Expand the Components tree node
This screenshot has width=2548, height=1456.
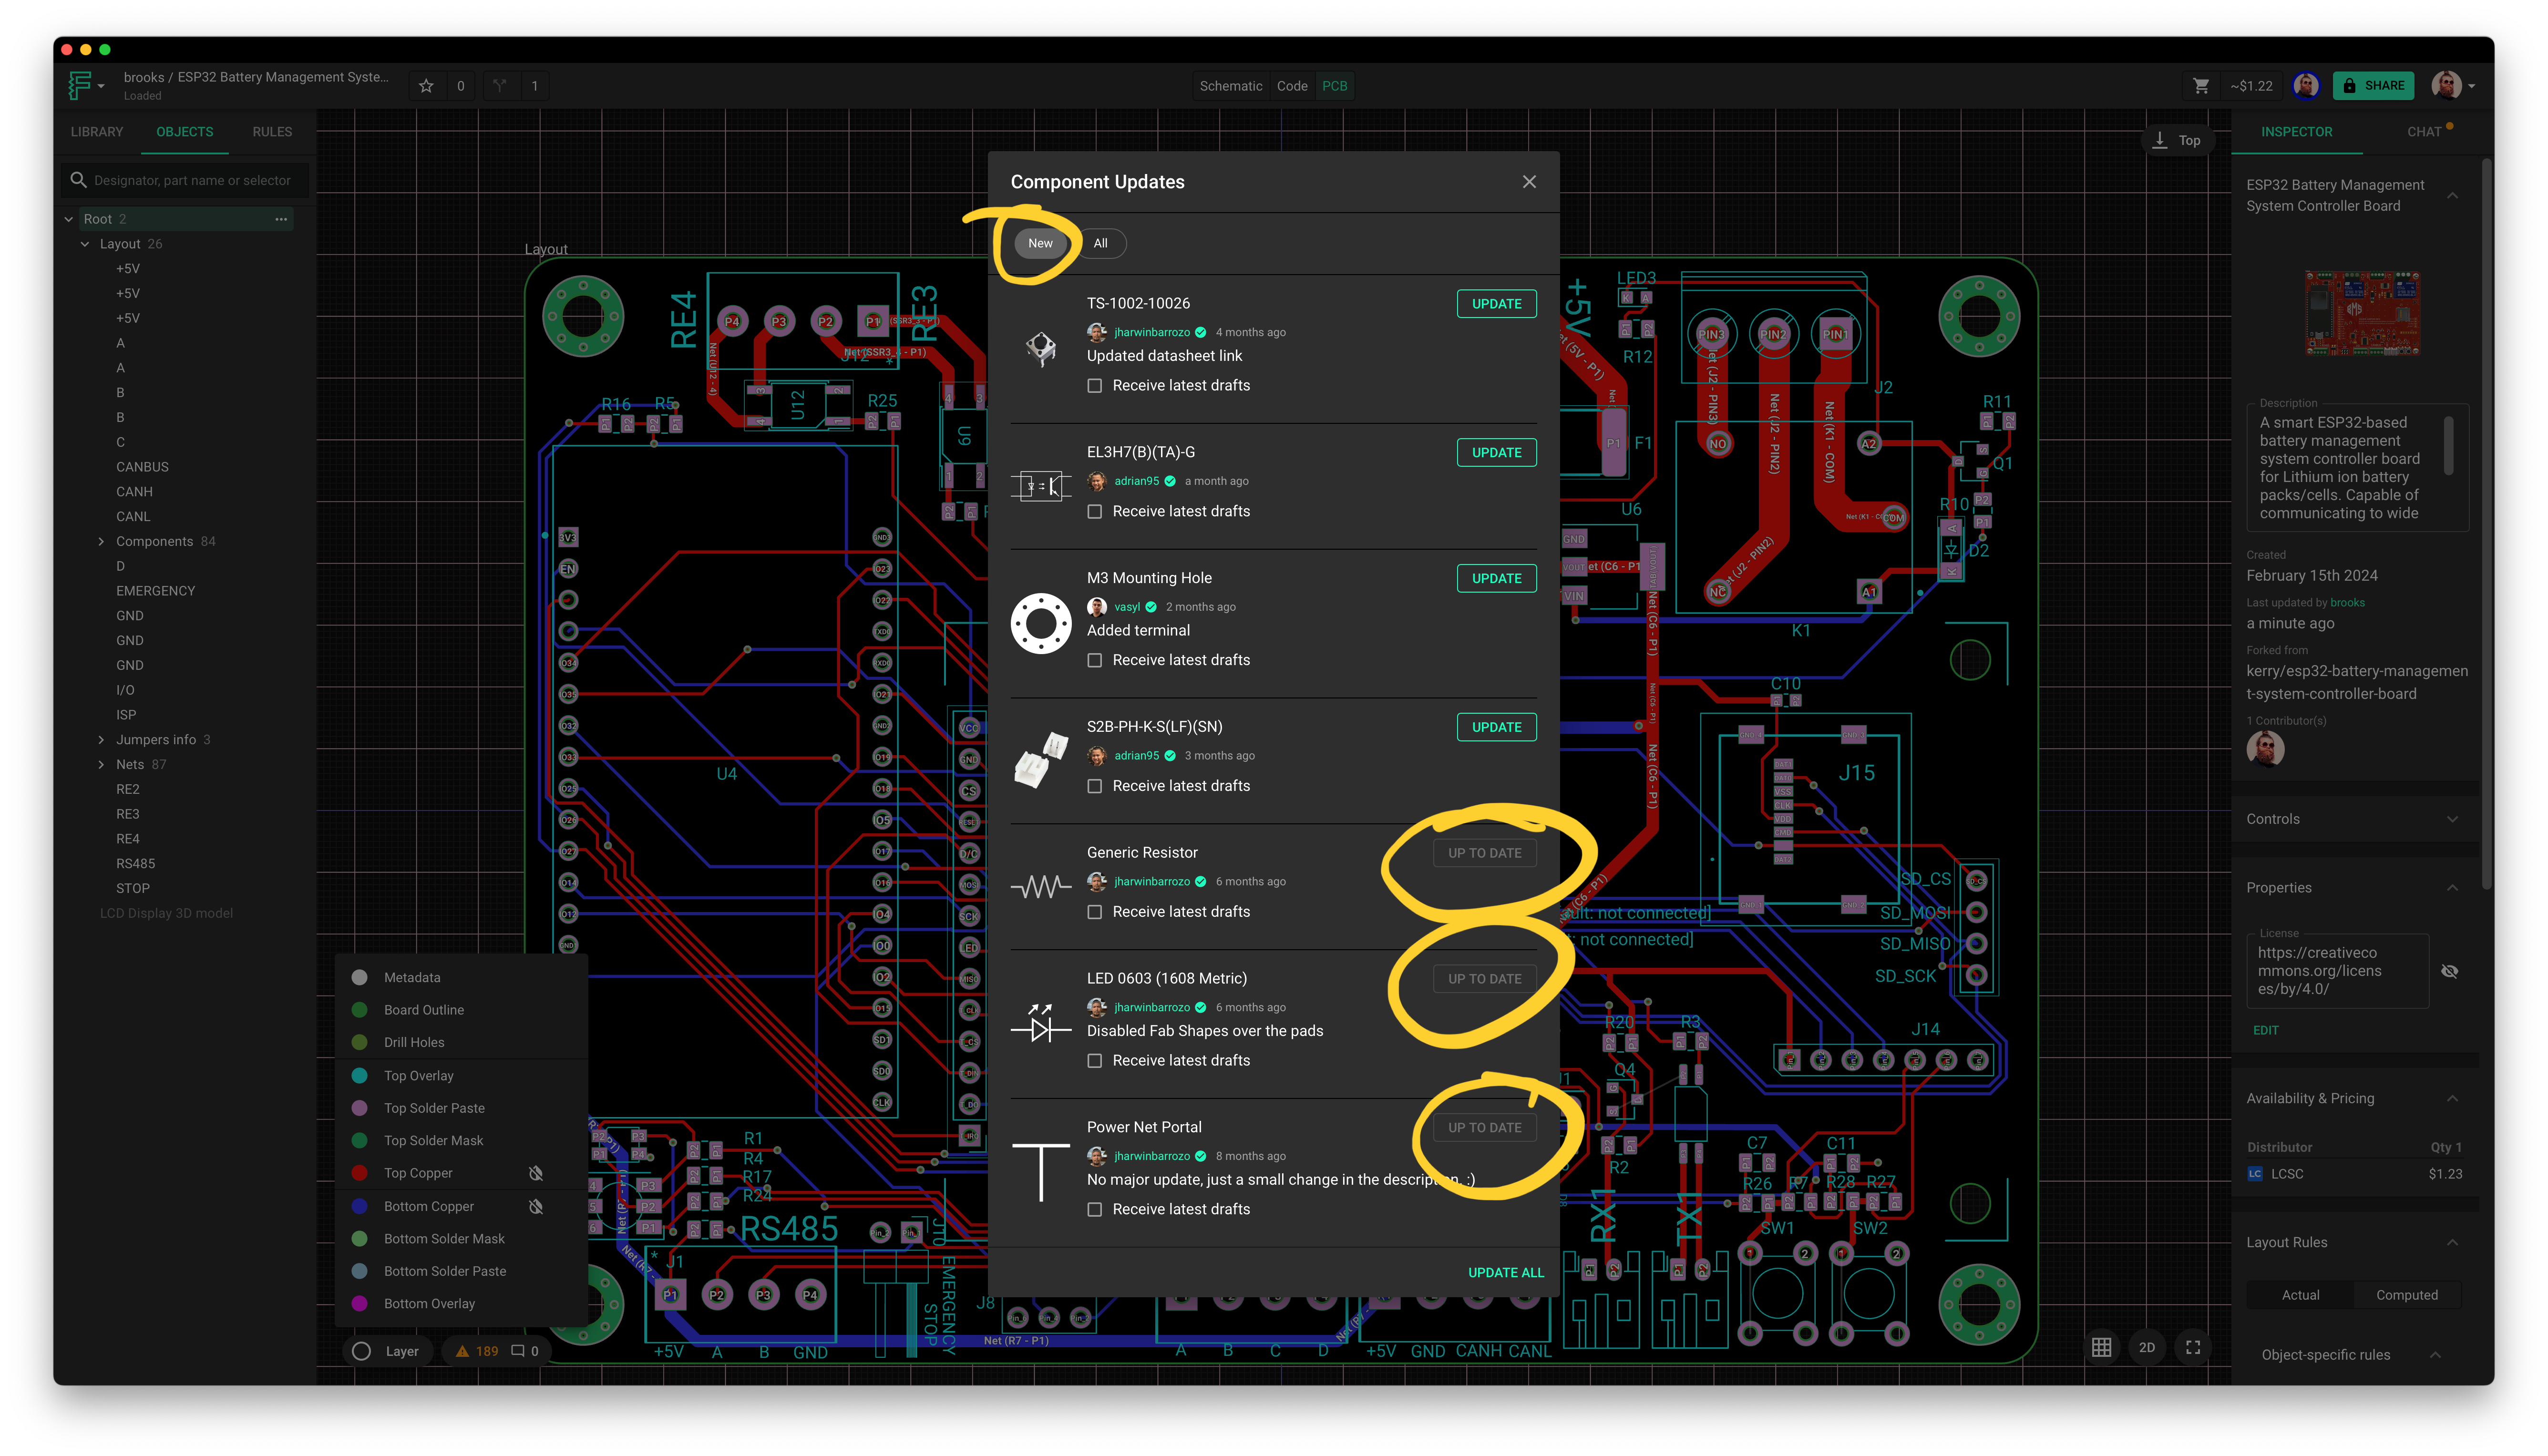tap(101, 542)
